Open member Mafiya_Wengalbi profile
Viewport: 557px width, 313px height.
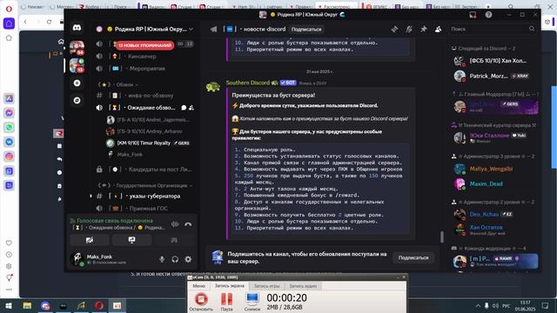click(492, 169)
